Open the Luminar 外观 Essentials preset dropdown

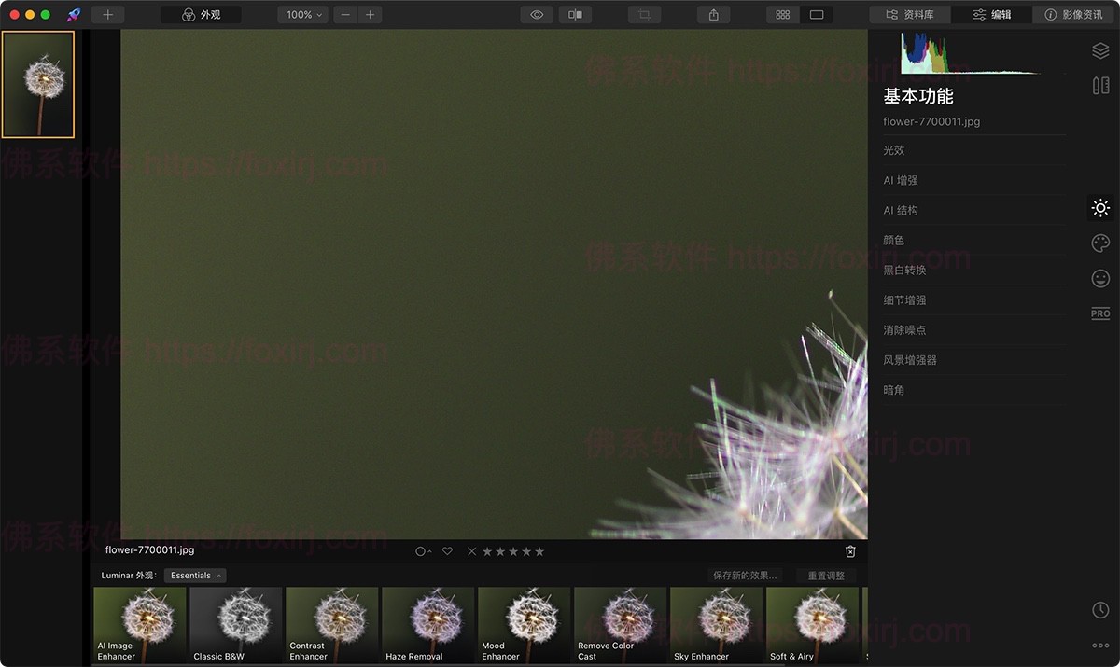[x=194, y=575]
